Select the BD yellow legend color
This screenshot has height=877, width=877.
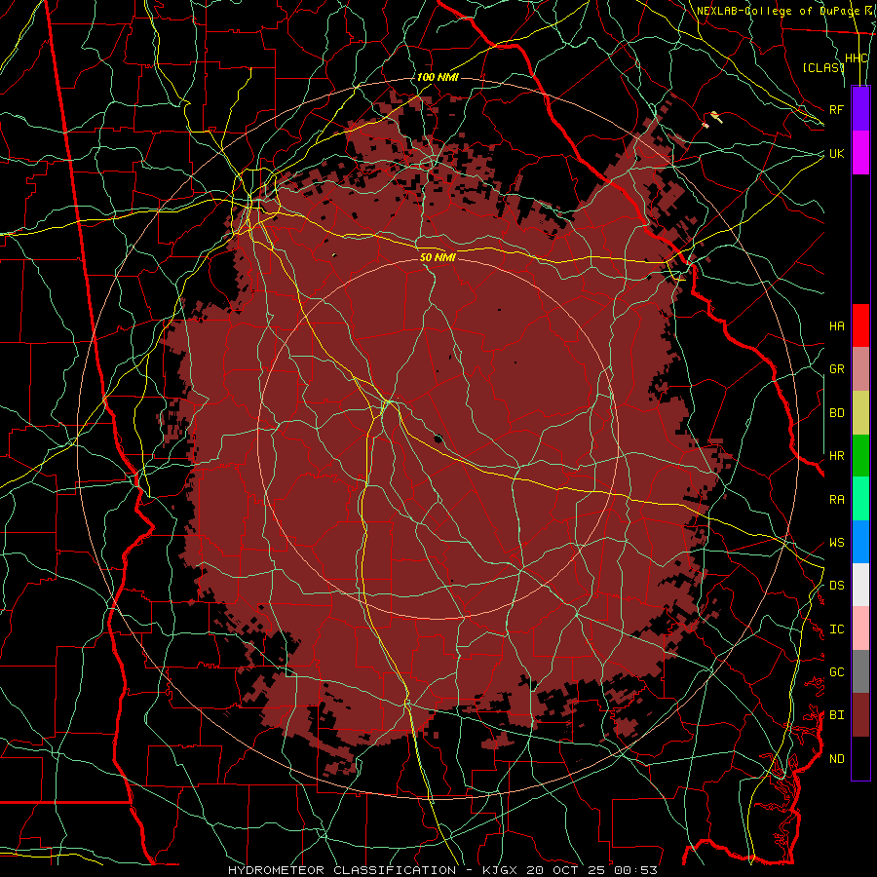pyautogui.click(x=860, y=413)
